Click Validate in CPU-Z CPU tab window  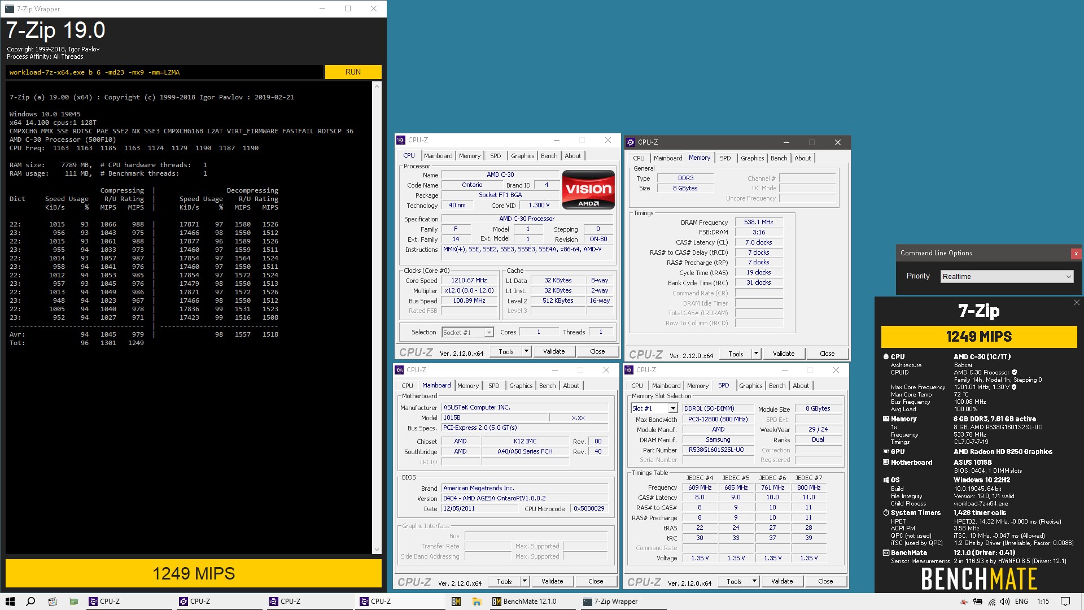[554, 351]
